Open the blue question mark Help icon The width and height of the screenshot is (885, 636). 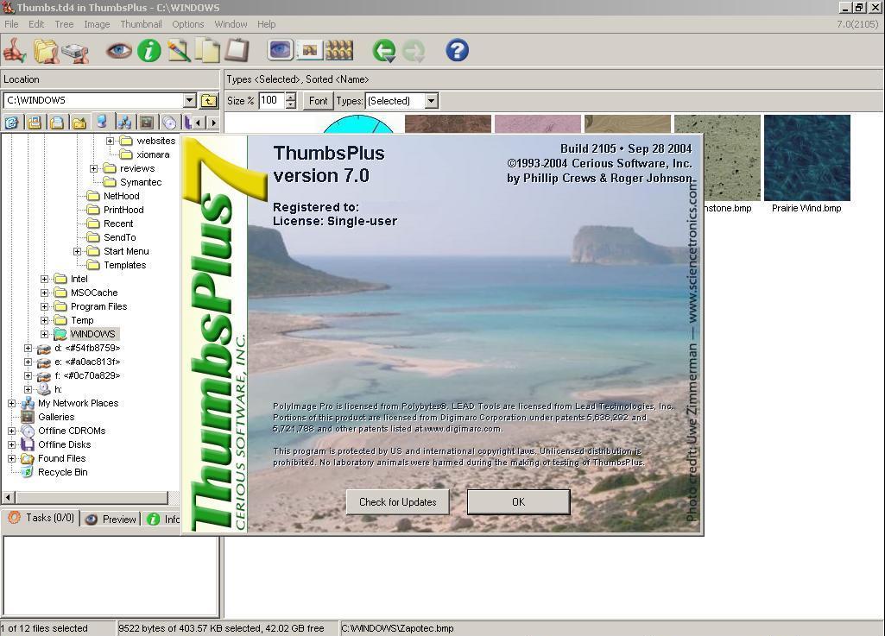coord(457,51)
